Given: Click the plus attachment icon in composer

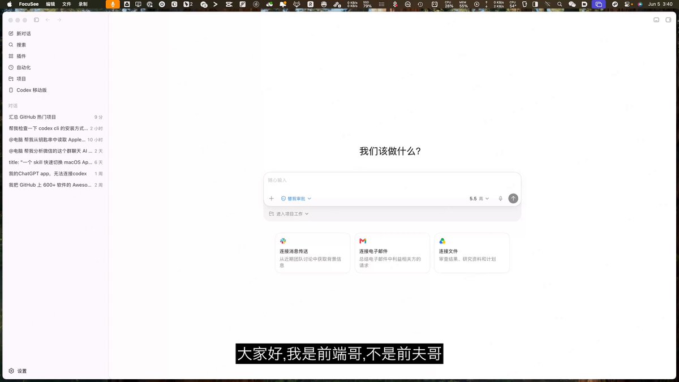Looking at the screenshot, I should [272, 199].
